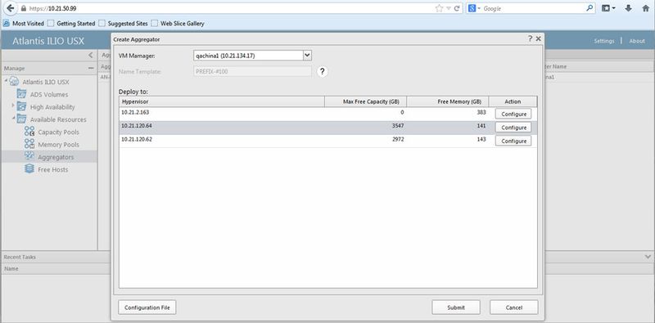Collapse the Available Resources tree node

click(14, 118)
